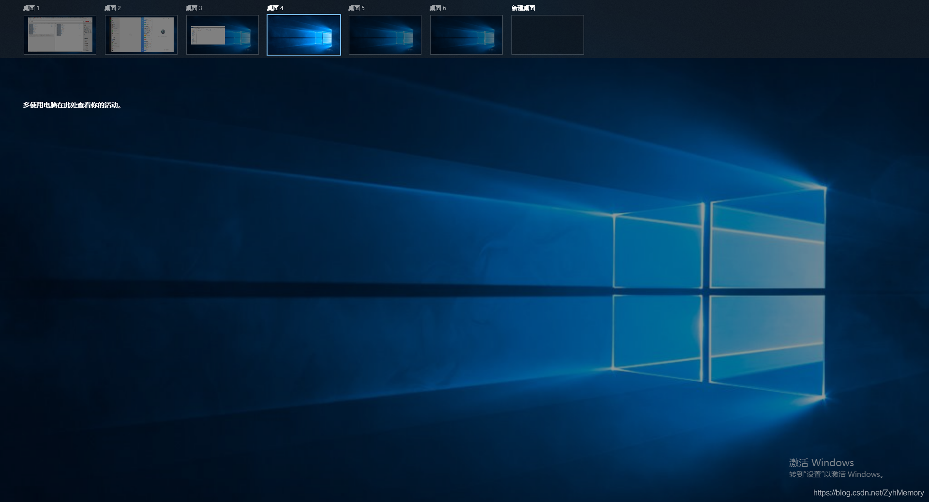
Task: Click the 桌面 6 label text
Action: click(x=438, y=8)
